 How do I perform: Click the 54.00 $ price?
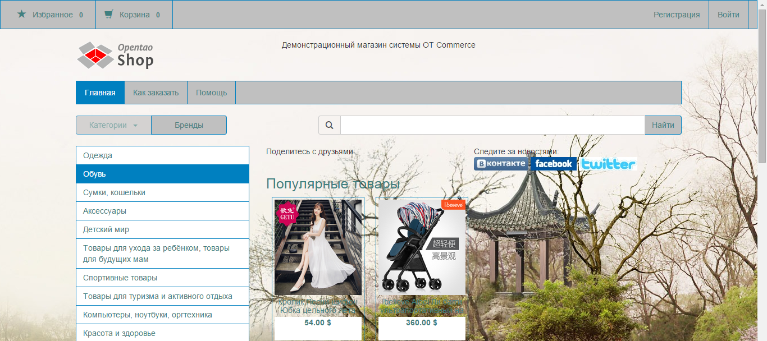(318, 322)
